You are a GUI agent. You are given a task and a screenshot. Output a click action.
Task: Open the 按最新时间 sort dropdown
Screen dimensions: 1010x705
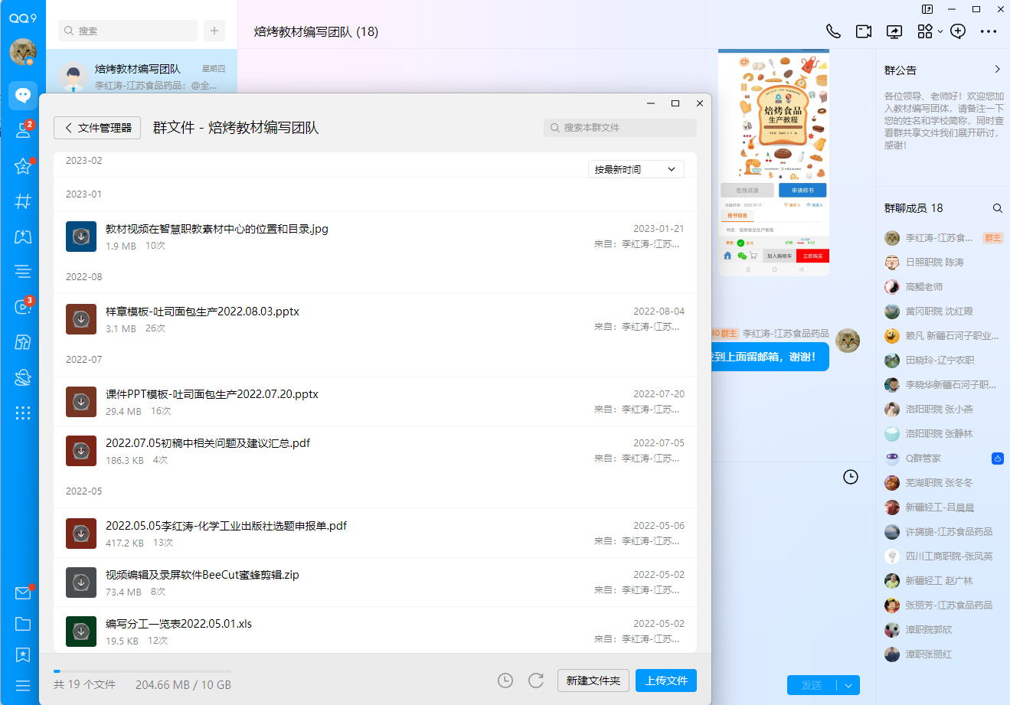[x=636, y=169]
